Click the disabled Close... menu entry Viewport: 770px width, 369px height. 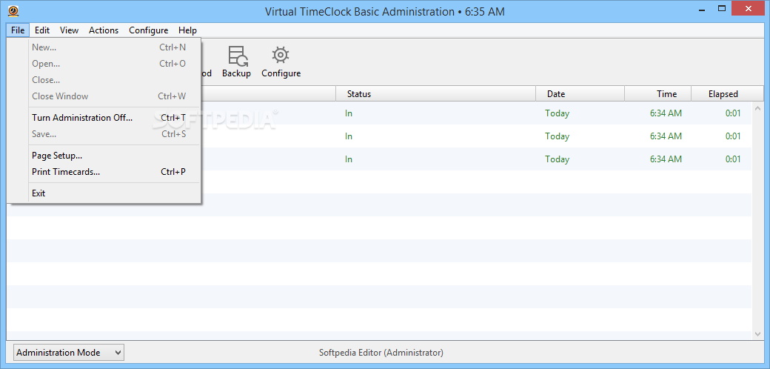click(x=104, y=79)
